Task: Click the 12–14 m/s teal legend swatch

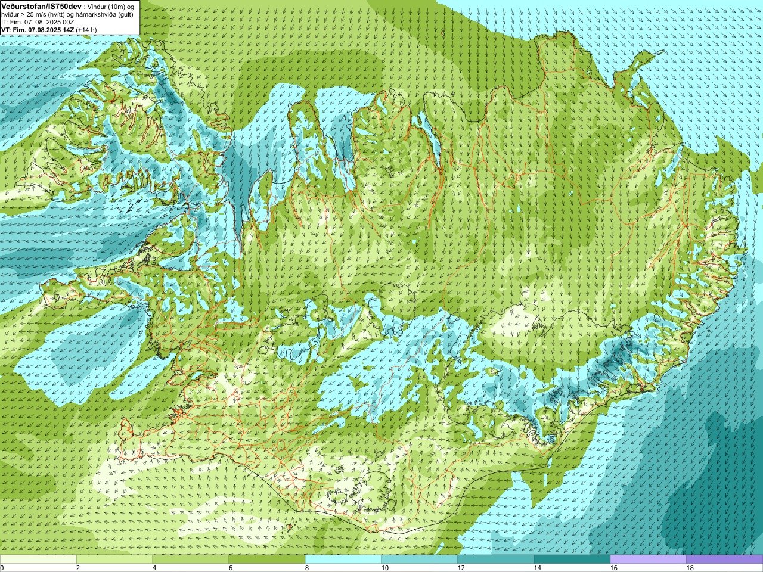Action: pos(496,559)
